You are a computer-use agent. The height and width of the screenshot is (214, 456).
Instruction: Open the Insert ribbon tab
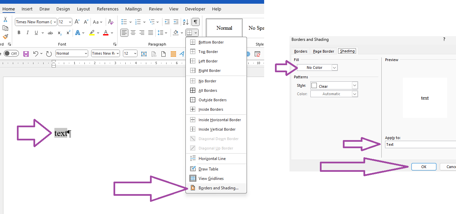pyautogui.click(x=27, y=9)
